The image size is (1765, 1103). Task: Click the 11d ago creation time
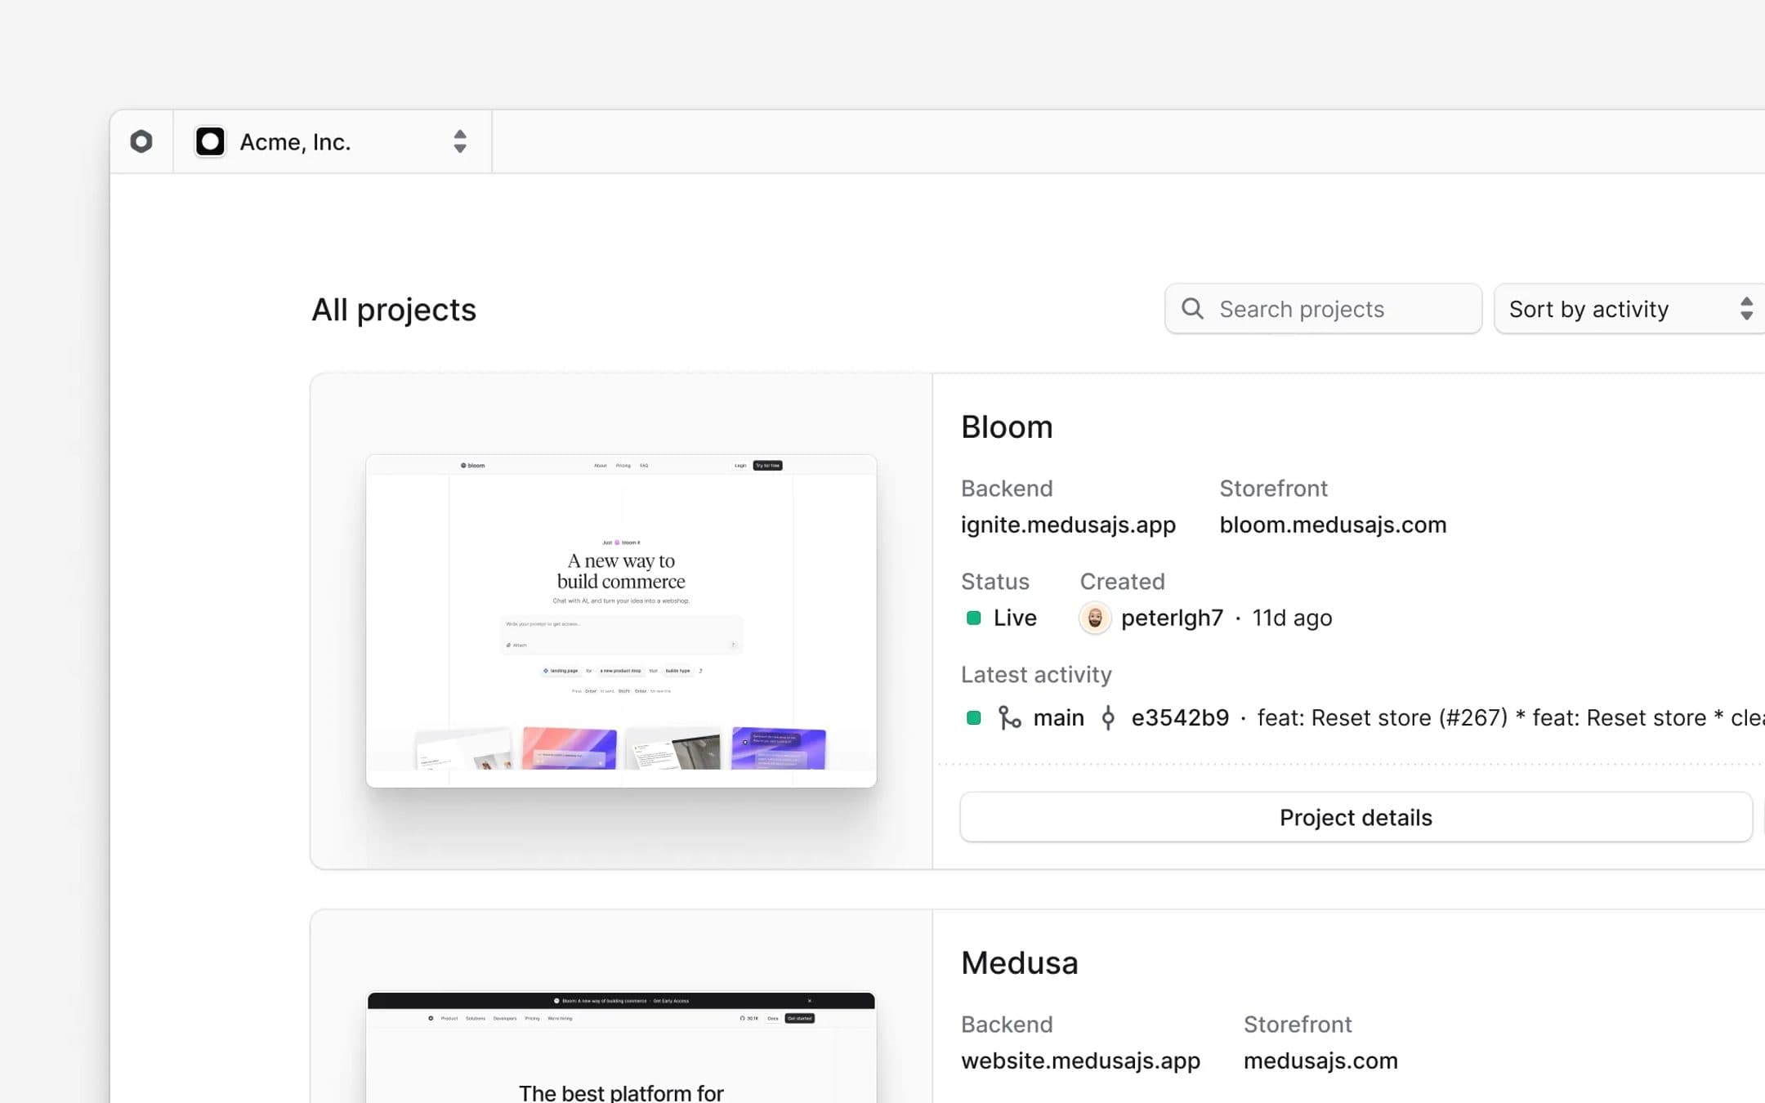1292,618
